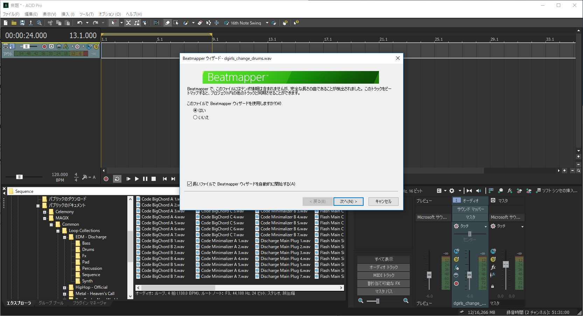Select the Paint brush tool
The height and width of the screenshot is (316, 583).
[x=186, y=23]
